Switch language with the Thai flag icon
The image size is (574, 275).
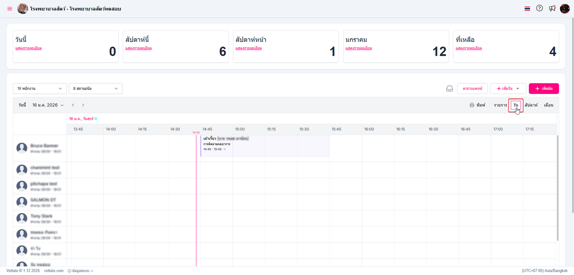point(527,9)
